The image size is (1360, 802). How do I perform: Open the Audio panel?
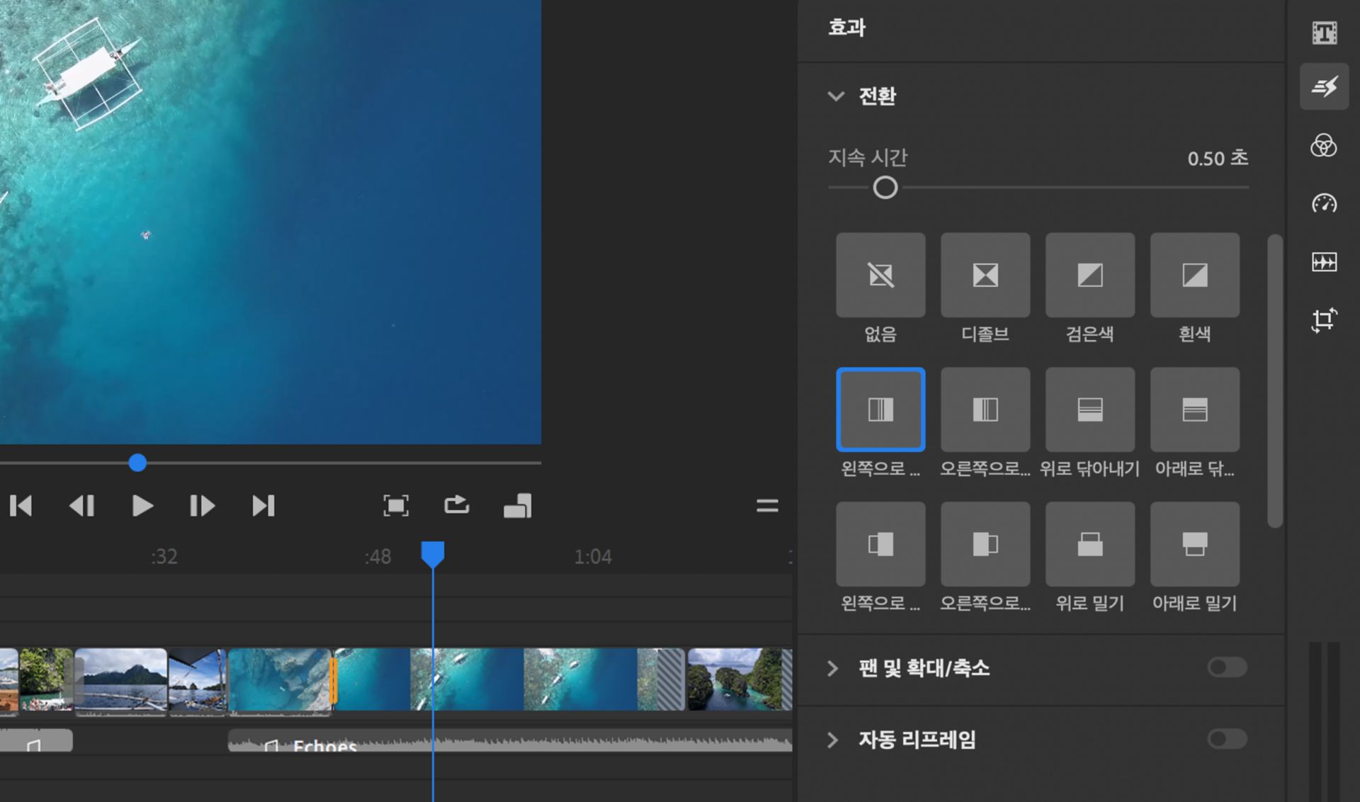(1324, 264)
